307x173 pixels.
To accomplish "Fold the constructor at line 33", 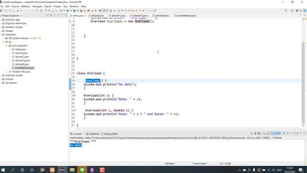I will pyautogui.click(x=75, y=111).
